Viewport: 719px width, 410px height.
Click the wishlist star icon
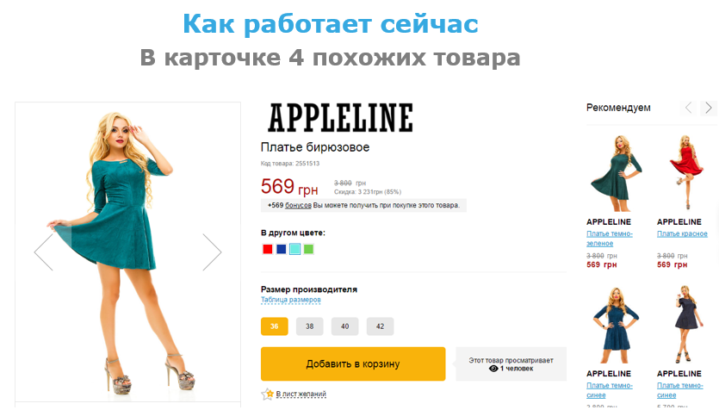(x=267, y=394)
